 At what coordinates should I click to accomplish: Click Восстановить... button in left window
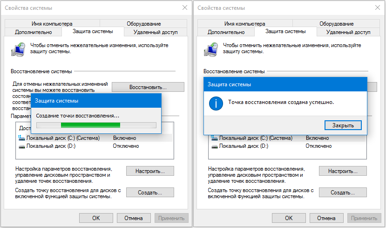point(148,87)
